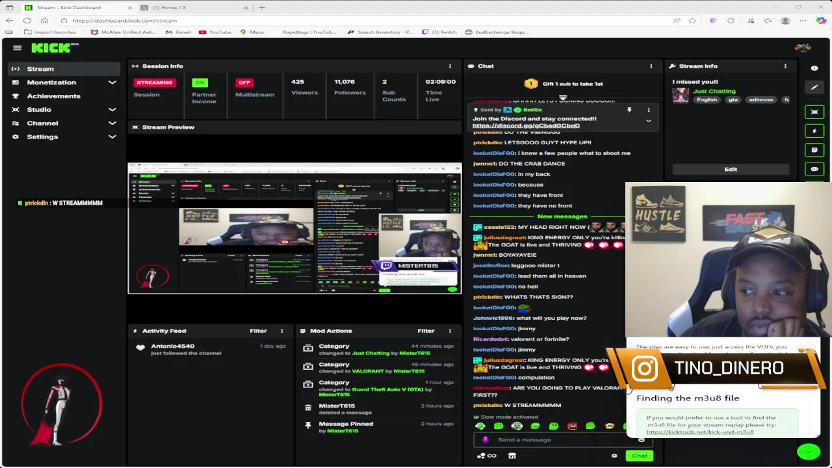Expand the Channel sidebar section
The image size is (832, 468).
coord(112,123)
